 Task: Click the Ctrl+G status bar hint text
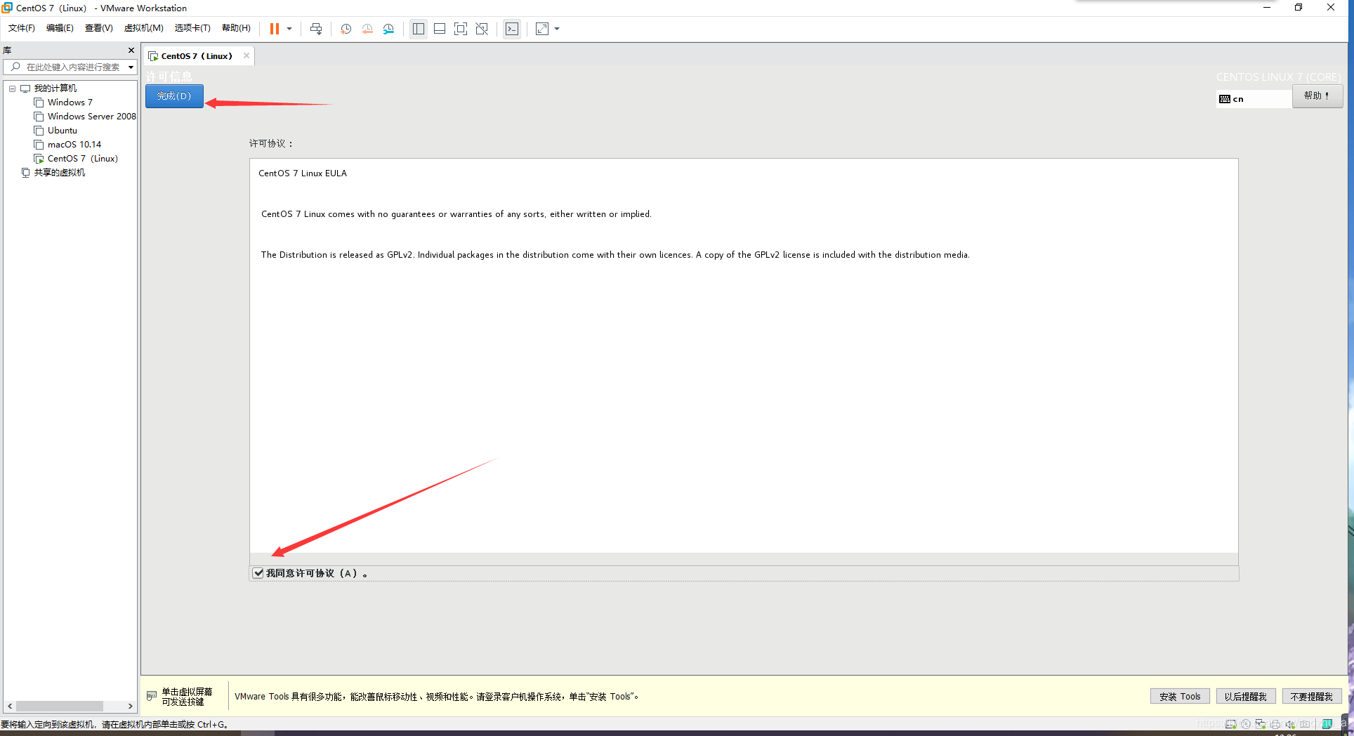click(114, 725)
